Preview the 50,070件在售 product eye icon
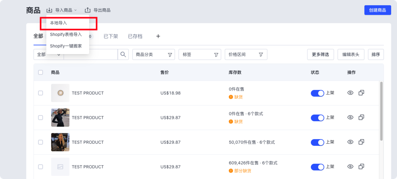This screenshot has width=397, height=179. point(350,142)
